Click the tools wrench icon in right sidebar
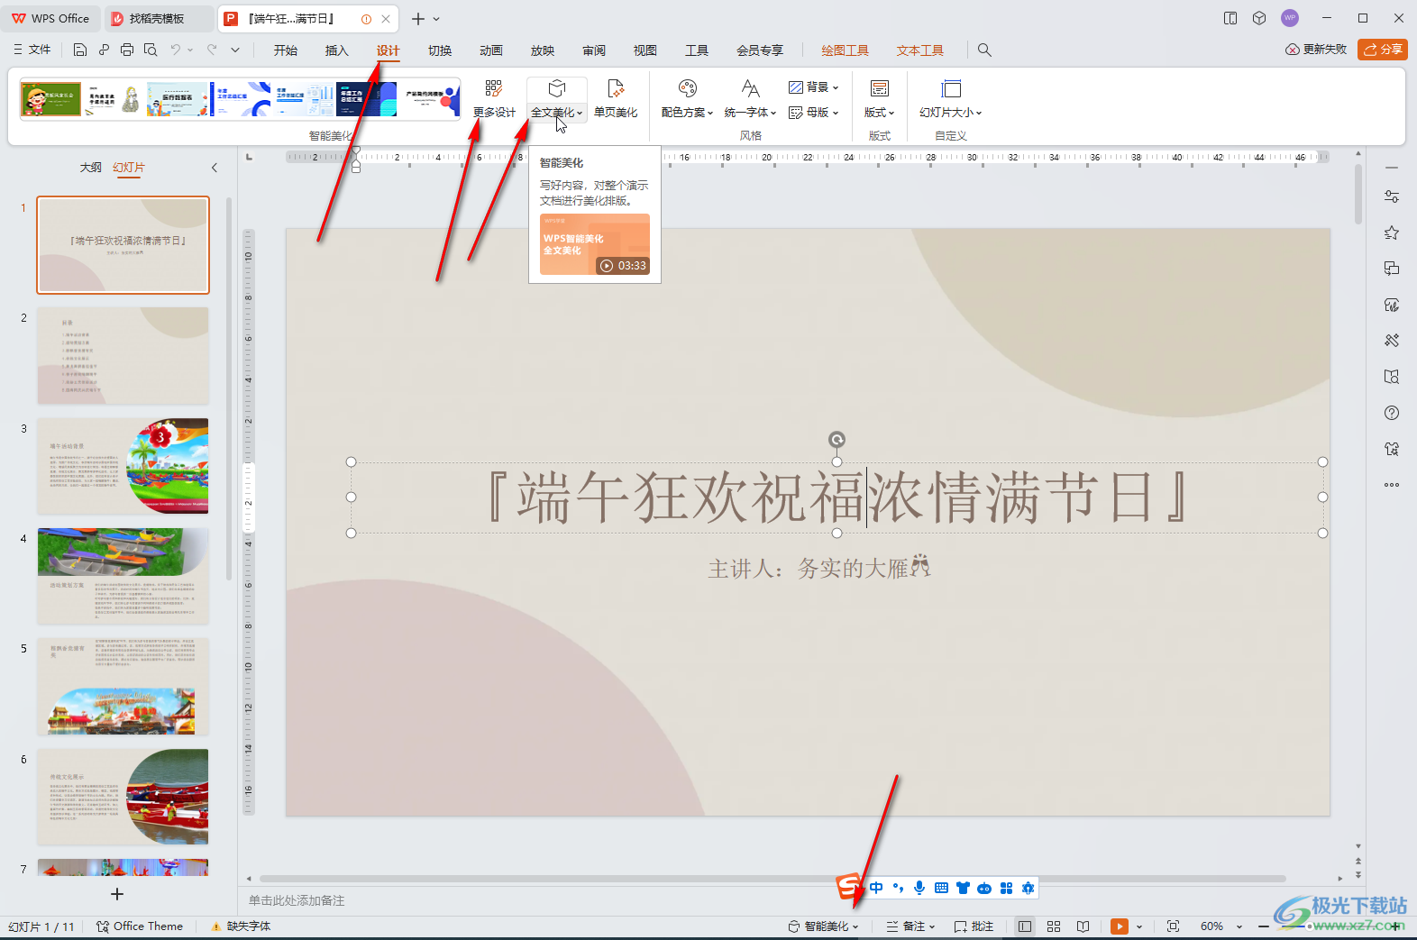The image size is (1417, 940). coord(1392,341)
